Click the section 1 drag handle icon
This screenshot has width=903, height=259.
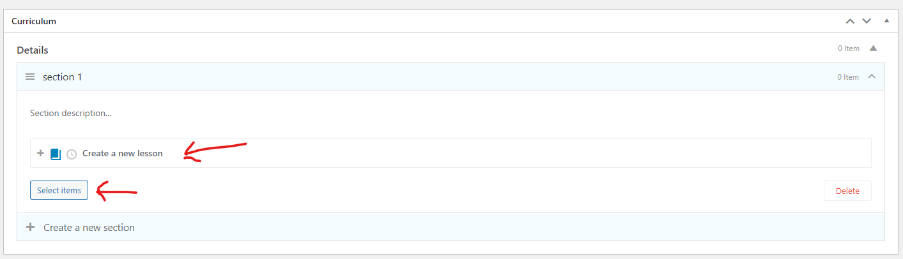pos(29,77)
